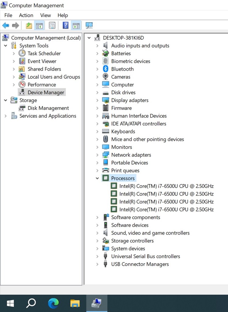Select Human Interface Devices category
This screenshot has width=228, height=312.
pyautogui.click(x=139, y=116)
